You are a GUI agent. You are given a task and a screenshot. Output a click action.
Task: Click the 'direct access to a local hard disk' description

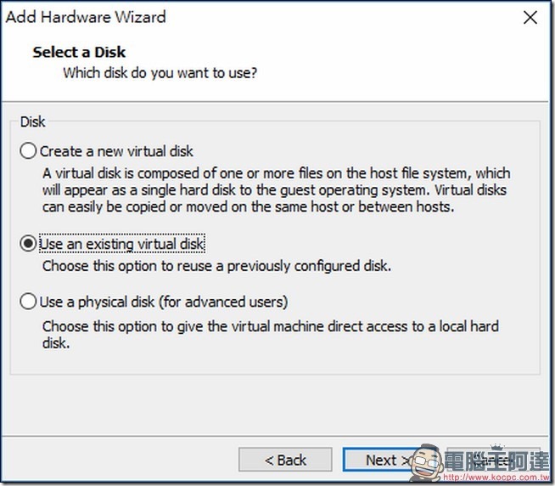tap(271, 334)
